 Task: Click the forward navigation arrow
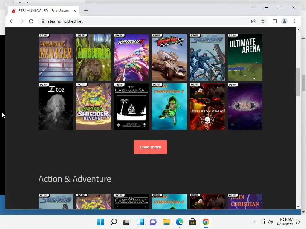tap(22, 21)
